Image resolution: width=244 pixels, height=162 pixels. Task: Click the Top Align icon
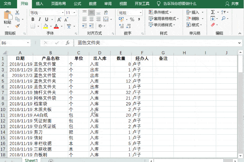click(x=85, y=12)
